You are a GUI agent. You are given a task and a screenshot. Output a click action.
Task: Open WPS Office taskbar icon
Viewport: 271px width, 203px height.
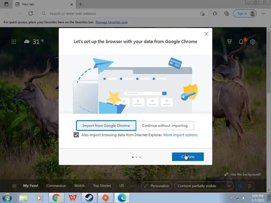tap(73, 198)
